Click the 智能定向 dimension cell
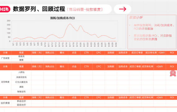177x112 pixels. (x=21, y=92)
